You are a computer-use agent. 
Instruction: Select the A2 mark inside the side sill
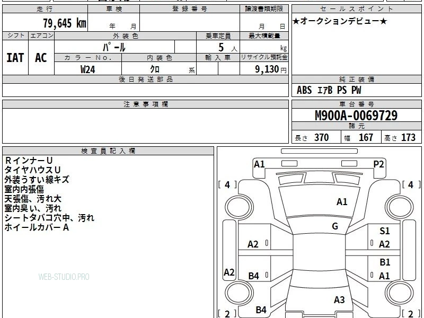[x=229, y=272]
